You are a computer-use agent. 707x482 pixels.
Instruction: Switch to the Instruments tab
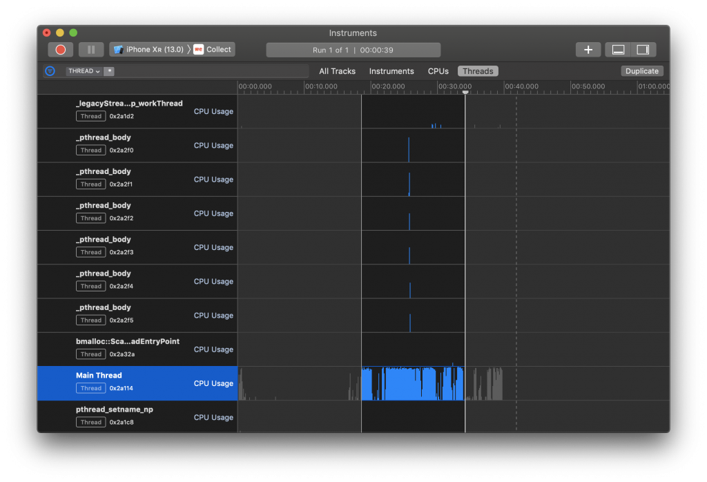pyautogui.click(x=391, y=71)
